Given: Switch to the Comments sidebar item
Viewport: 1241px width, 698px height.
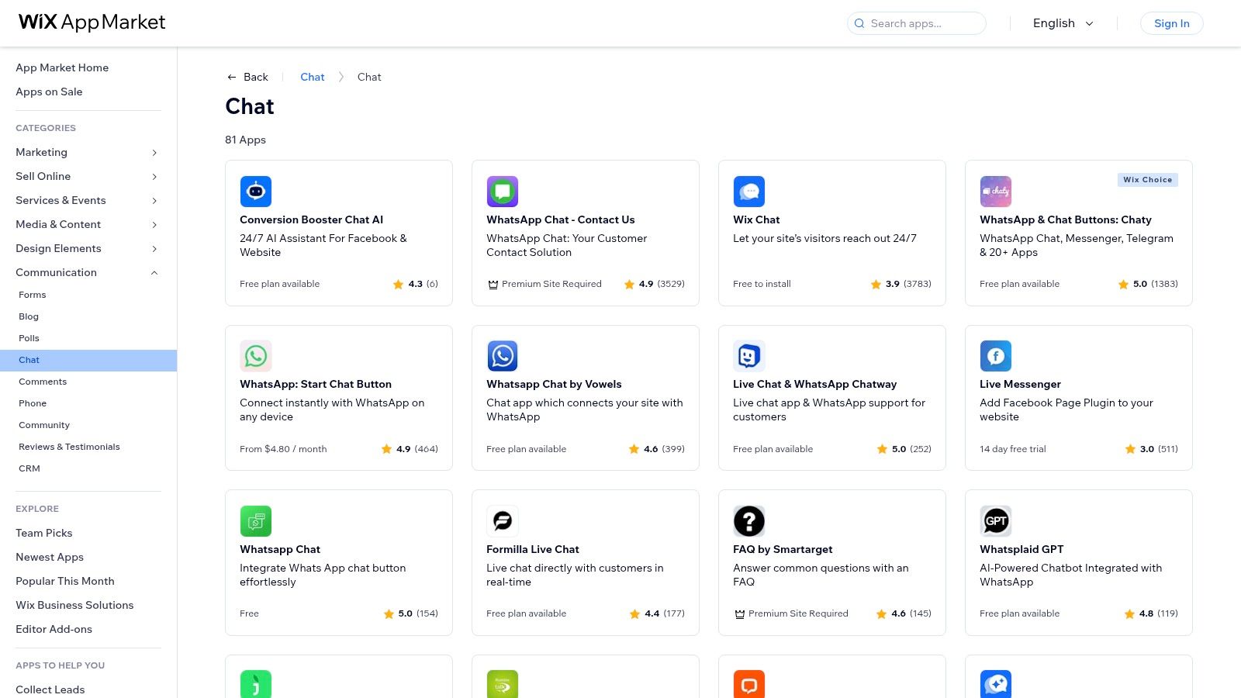Looking at the screenshot, I should [x=43, y=382].
